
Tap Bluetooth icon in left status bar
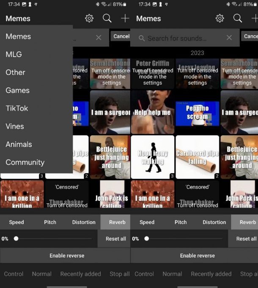(98, 4)
